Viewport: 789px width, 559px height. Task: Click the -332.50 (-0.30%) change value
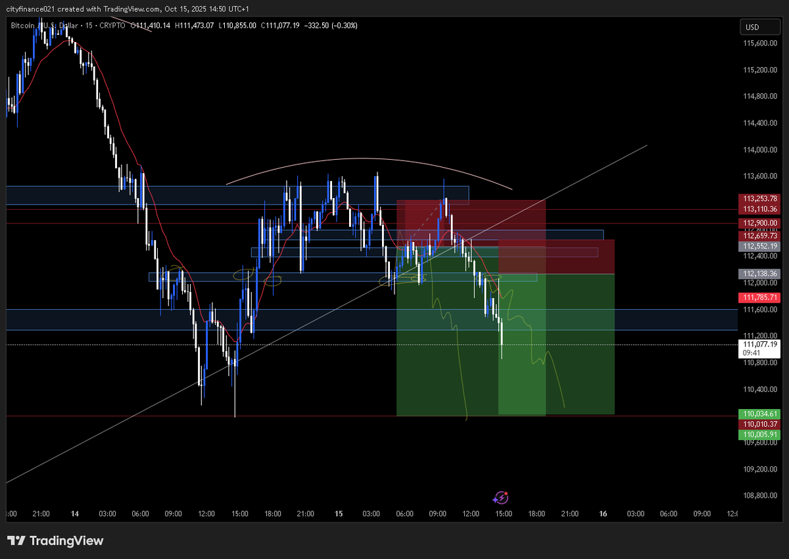pyautogui.click(x=331, y=25)
